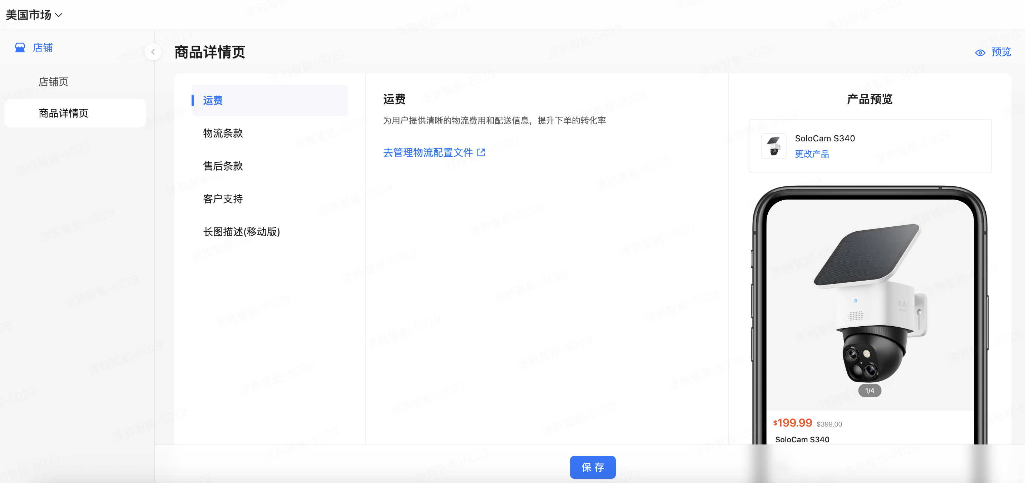The height and width of the screenshot is (483, 1025).
Task: Click the SoloCam S340 product thumbnail
Action: pos(773,146)
